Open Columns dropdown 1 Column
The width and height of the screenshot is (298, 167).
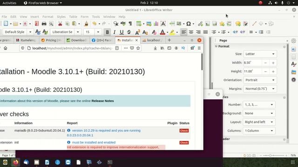coord(259,131)
